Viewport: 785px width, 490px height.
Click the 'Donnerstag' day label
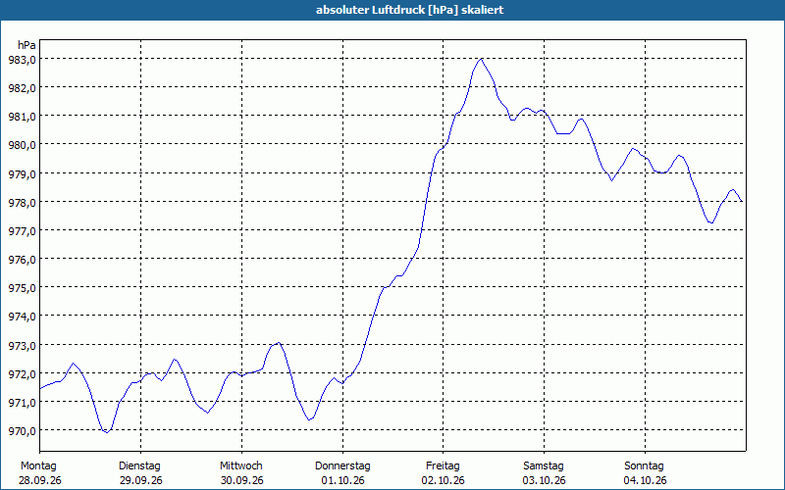click(342, 466)
